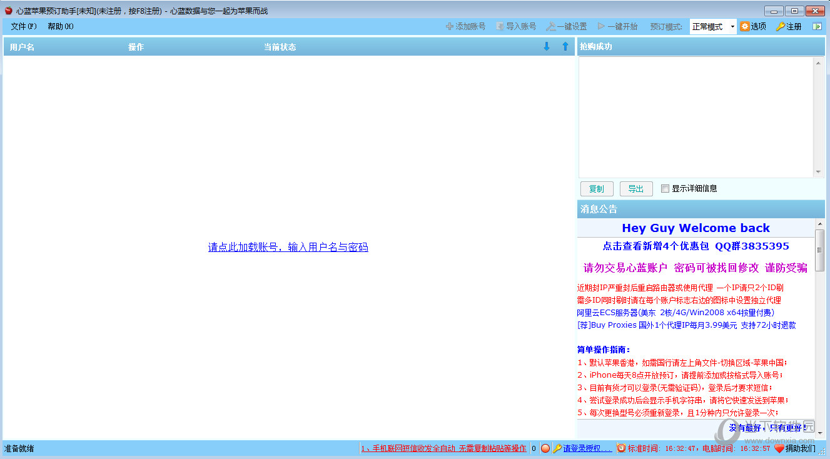Click the 请点此加载账号 link in center
Image resolution: width=830 pixels, height=459 pixels.
pyautogui.click(x=288, y=247)
